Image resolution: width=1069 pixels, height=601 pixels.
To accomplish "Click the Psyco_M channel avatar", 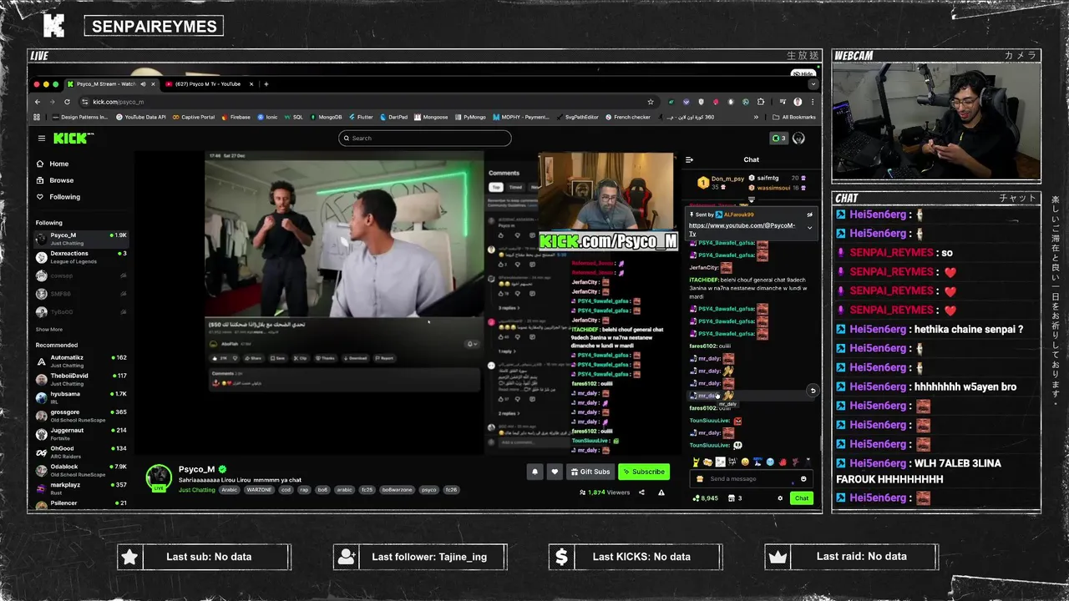I will pyautogui.click(x=159, y=477).
